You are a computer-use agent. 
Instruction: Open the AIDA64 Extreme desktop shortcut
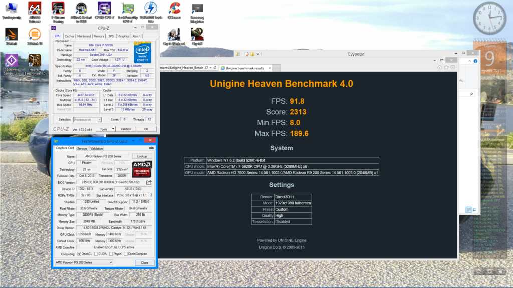coord(35,12)
